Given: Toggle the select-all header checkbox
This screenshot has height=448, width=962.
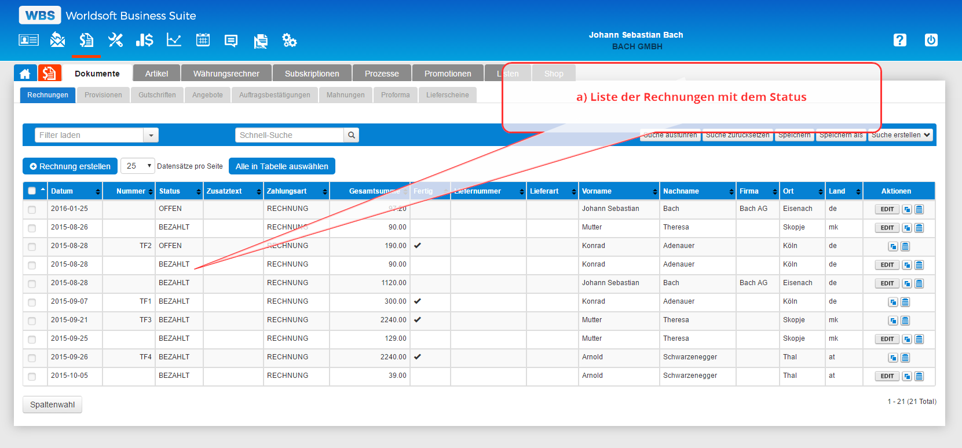Looking at the screenshot, I should (32, 191).
